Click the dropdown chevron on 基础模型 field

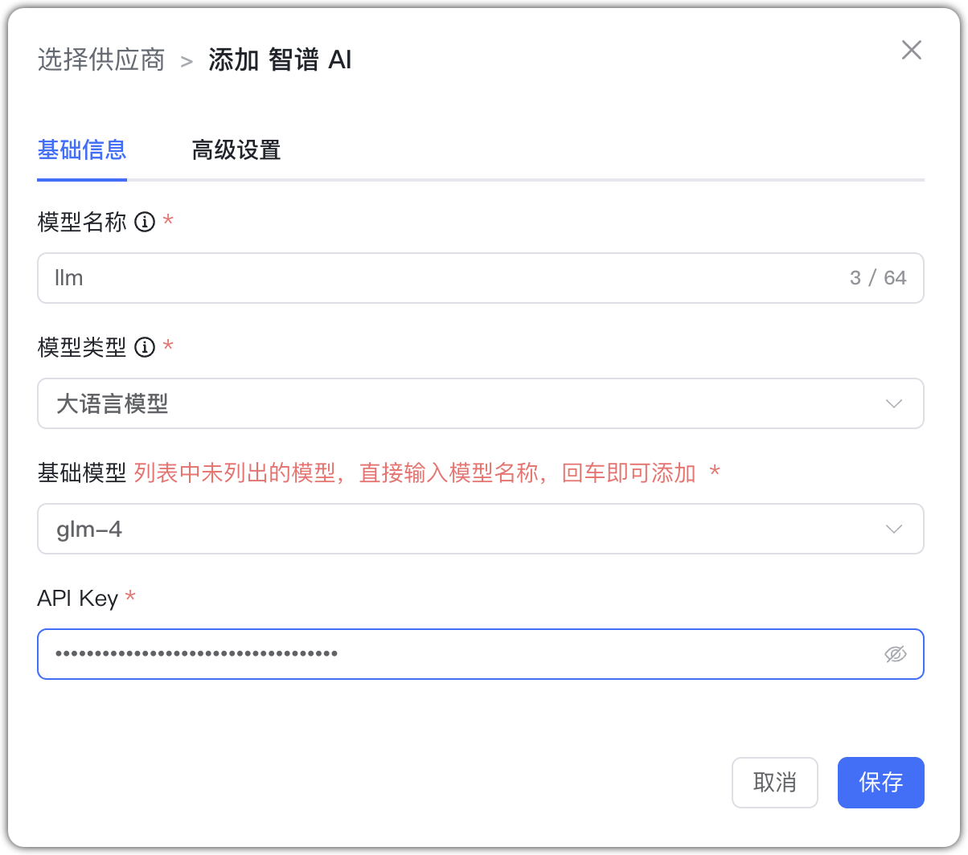tap(894, 529)
